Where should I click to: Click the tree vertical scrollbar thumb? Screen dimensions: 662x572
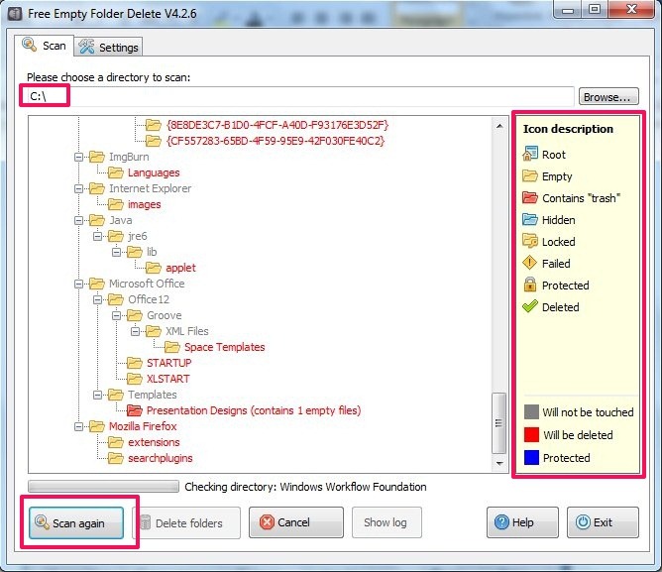point(499,423)
